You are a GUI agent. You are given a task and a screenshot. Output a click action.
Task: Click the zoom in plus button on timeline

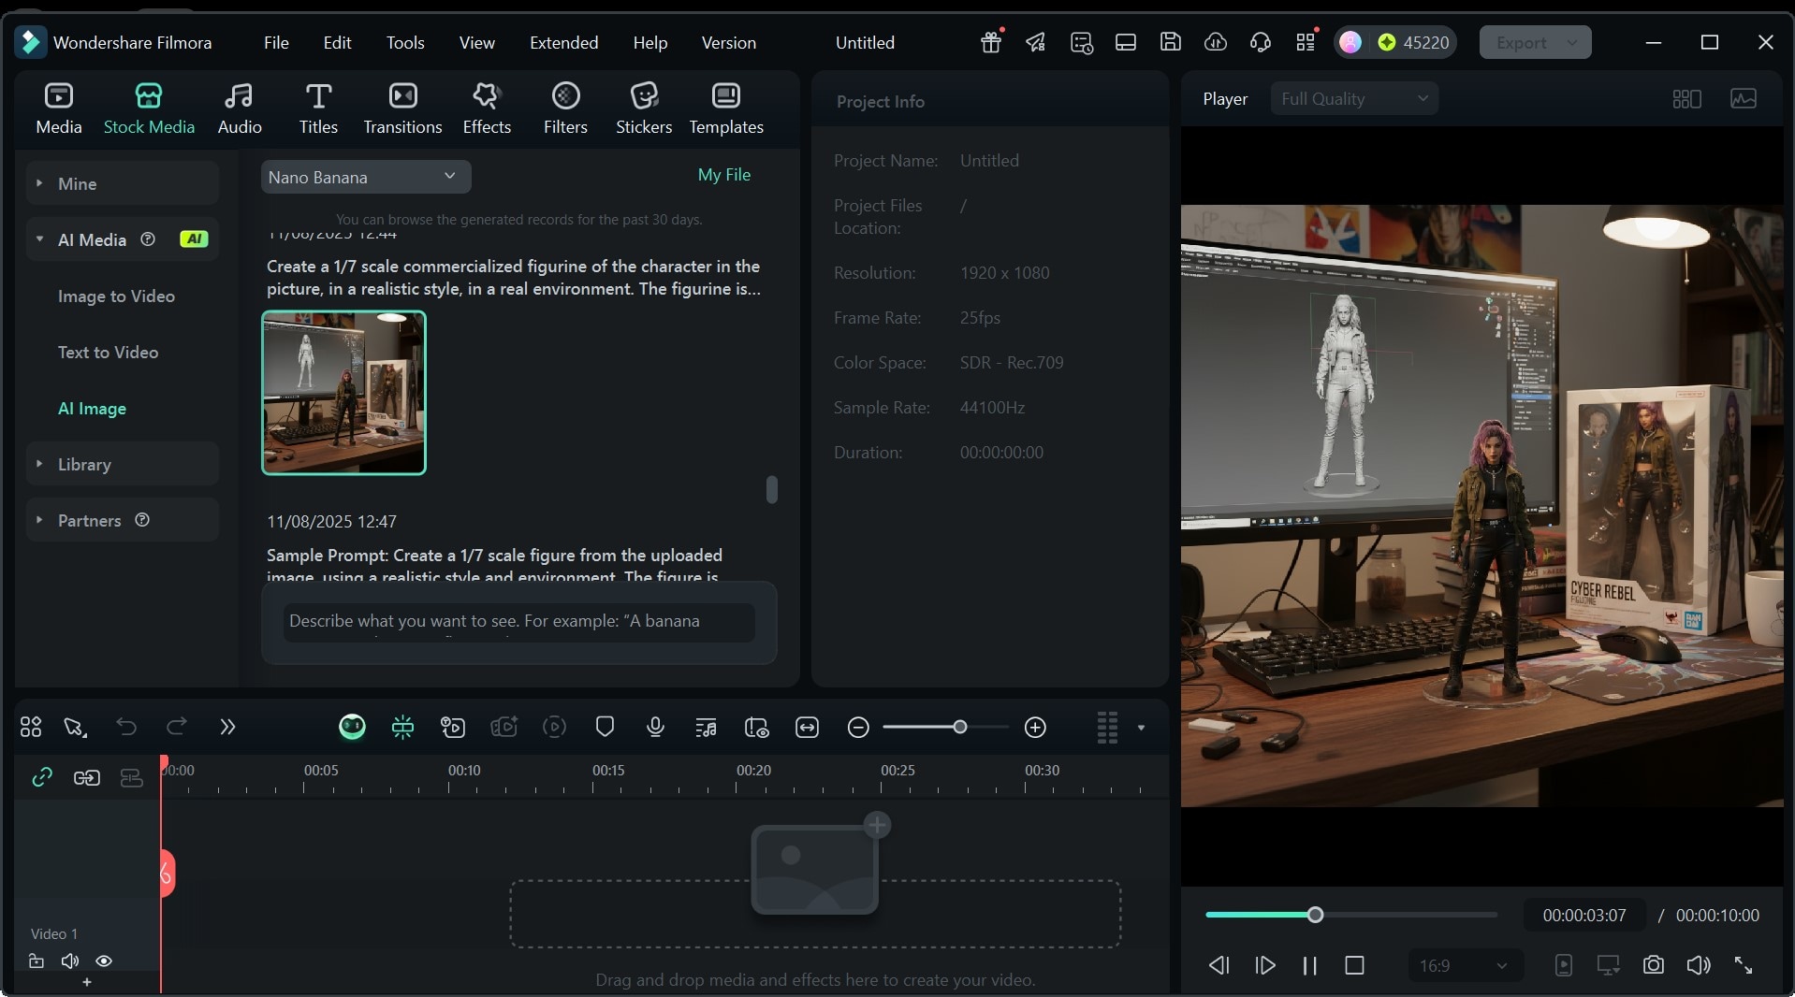[x=1035, y=727]
